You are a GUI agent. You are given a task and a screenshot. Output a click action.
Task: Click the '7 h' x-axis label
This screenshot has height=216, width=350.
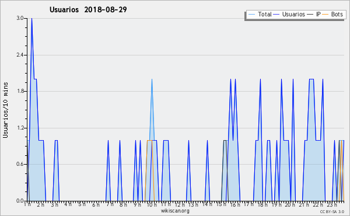click(x=110, y=204)
